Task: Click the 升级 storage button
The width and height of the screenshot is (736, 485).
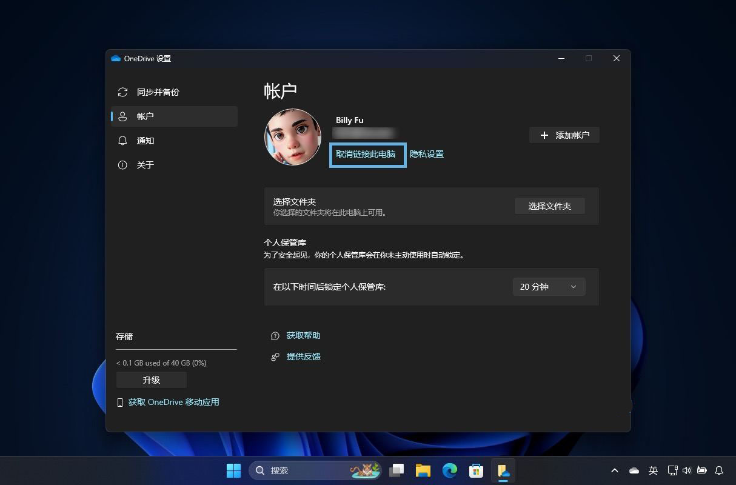Action: (152, 380)
